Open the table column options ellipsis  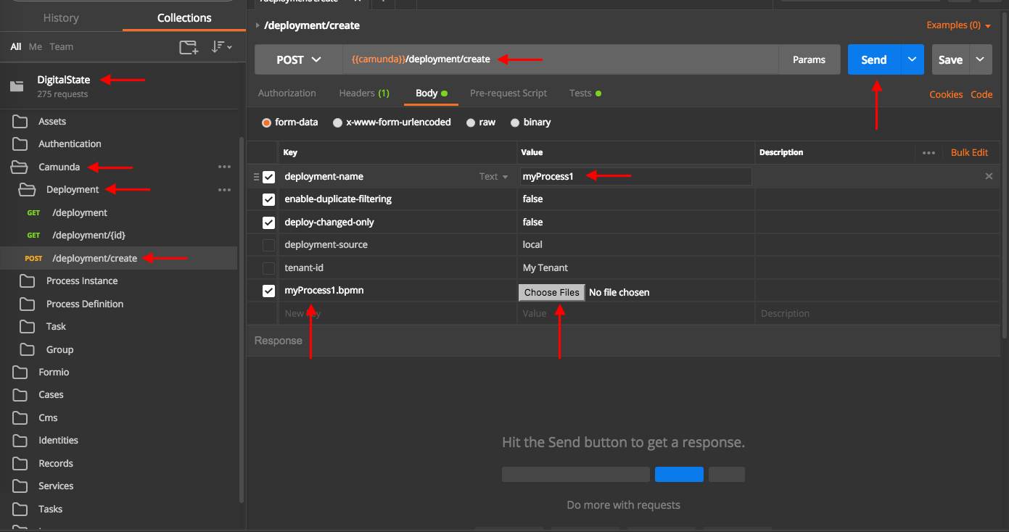(x=928, y=153)
